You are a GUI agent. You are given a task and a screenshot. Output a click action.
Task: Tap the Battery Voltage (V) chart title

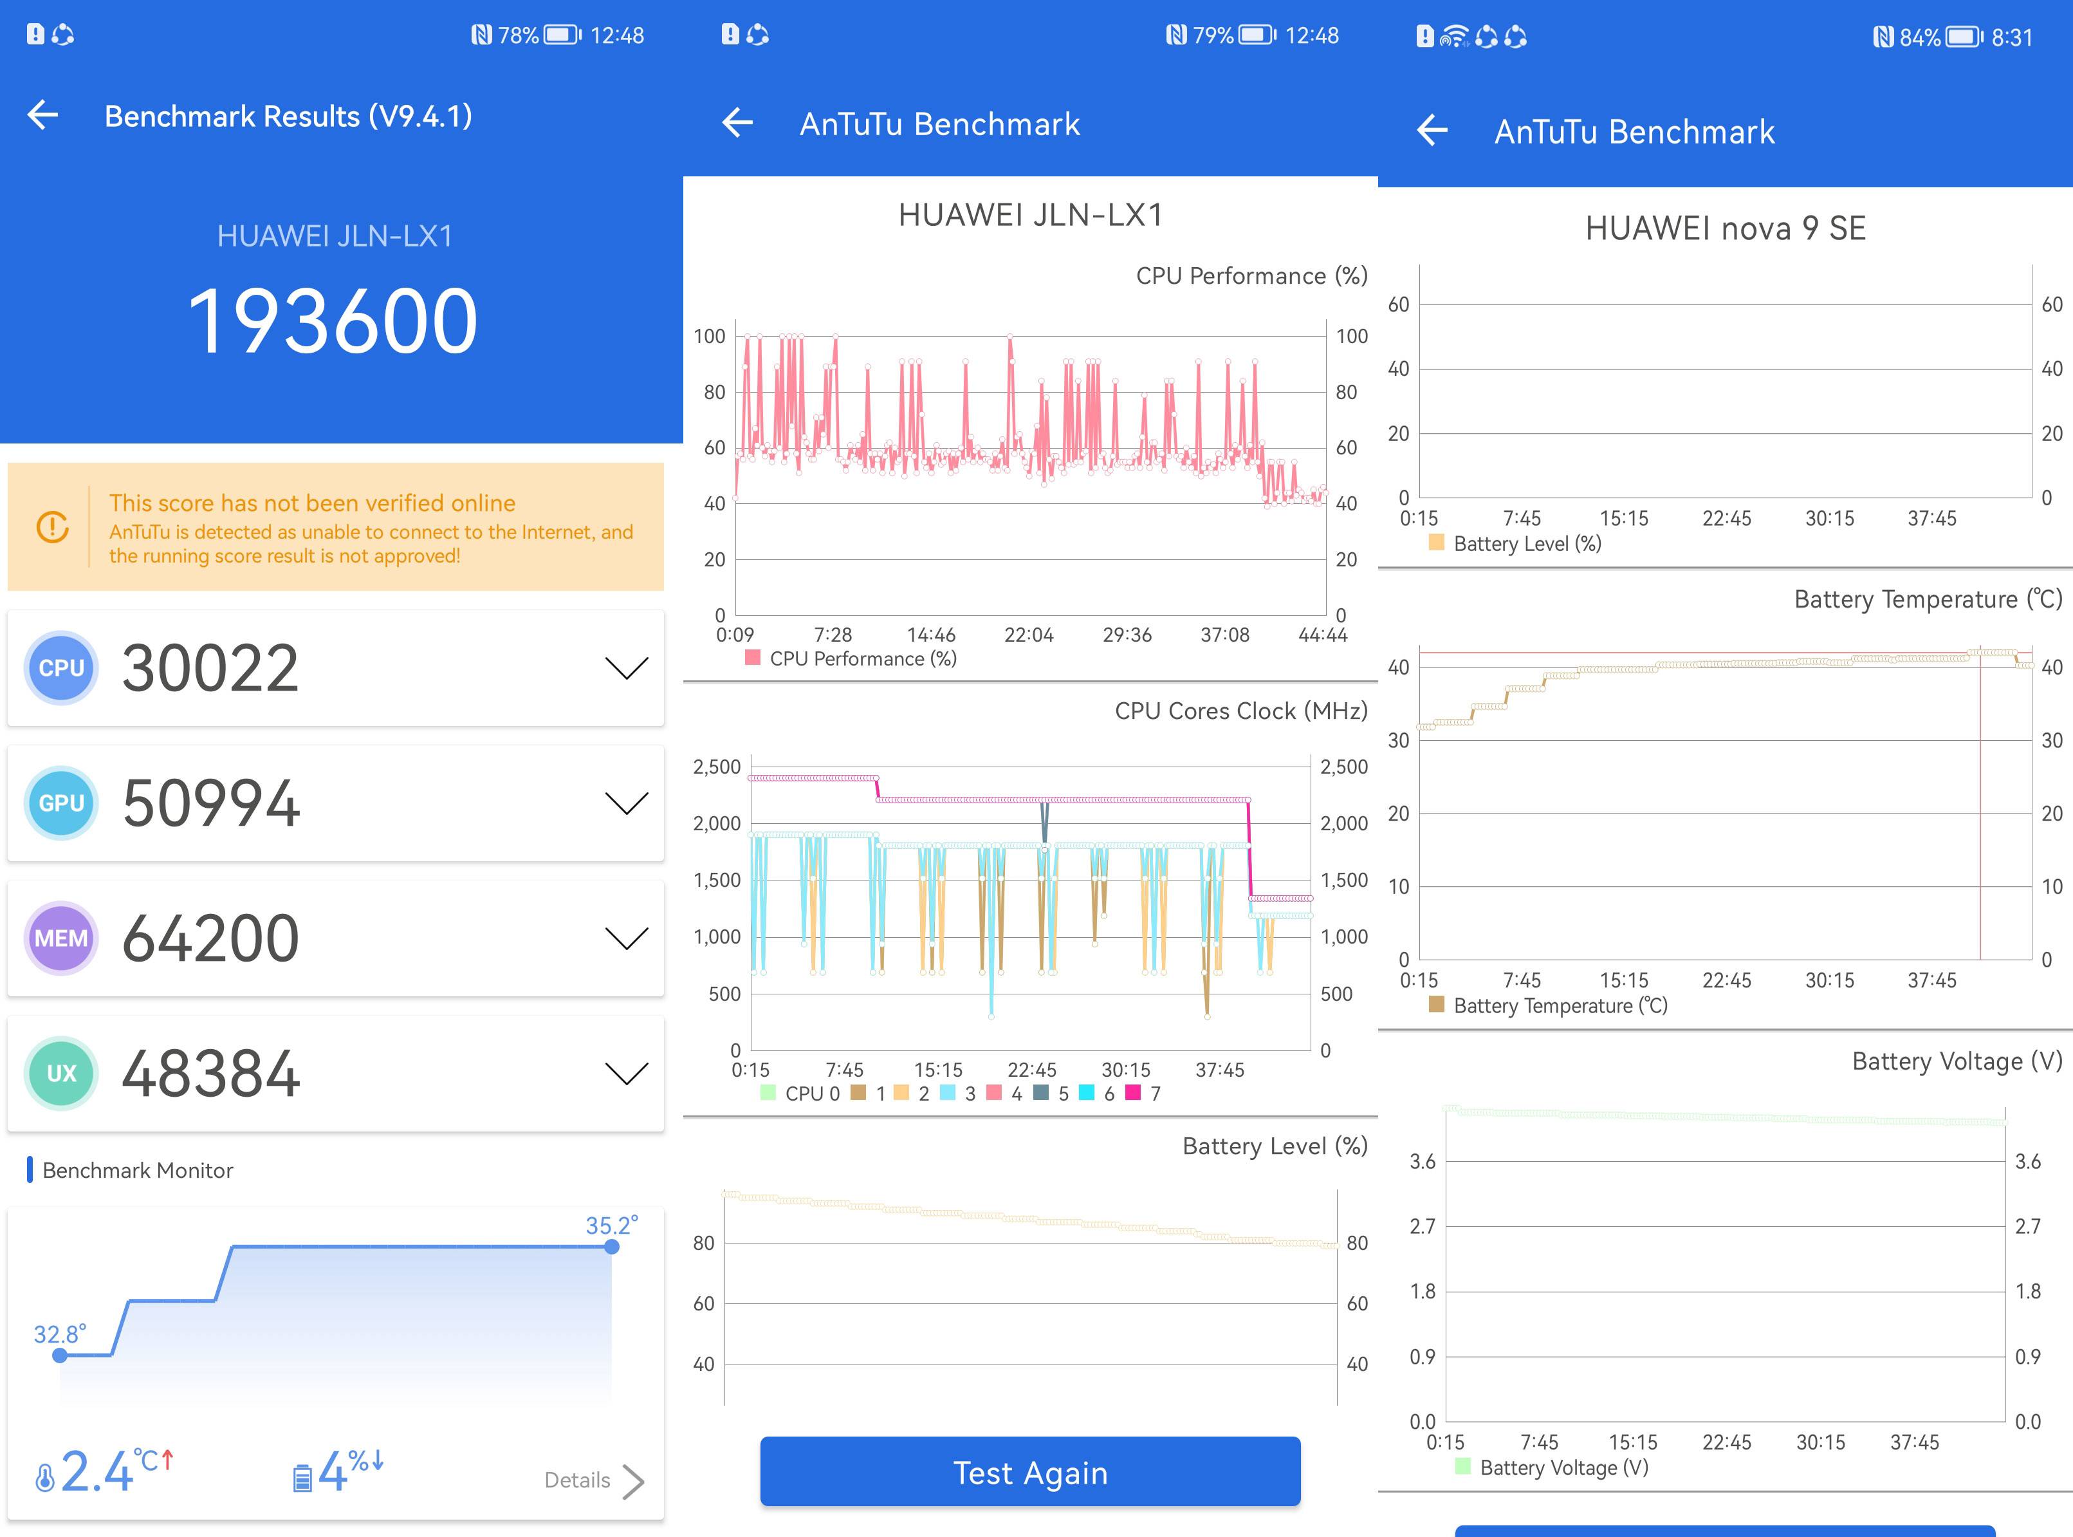(x=1957, y=1061)
